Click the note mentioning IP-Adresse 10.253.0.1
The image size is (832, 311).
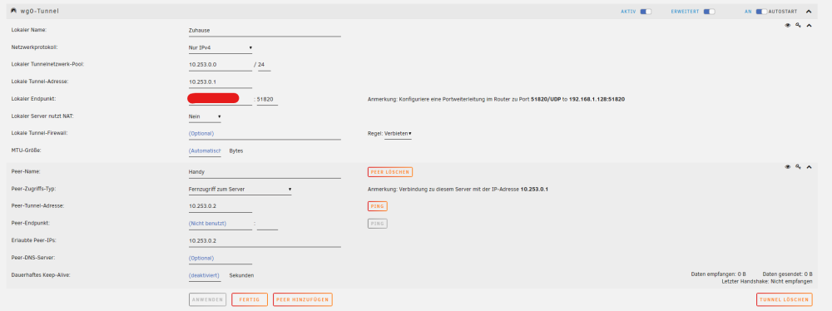458,189
